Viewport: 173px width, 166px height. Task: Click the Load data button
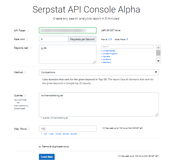pyautogui.click(x=47, y=157)
